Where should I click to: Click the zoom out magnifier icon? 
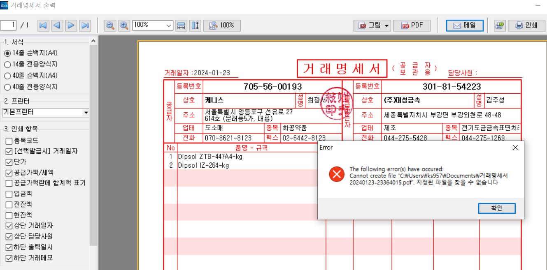pos(110,25)
